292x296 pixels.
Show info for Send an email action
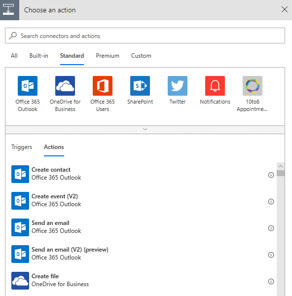271,228
